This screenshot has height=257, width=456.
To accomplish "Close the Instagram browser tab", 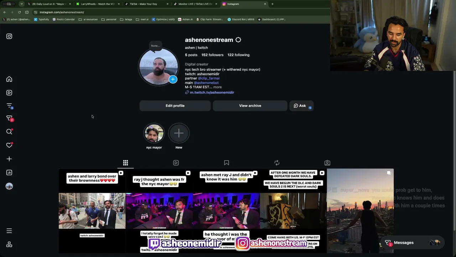I will [265, 4].
